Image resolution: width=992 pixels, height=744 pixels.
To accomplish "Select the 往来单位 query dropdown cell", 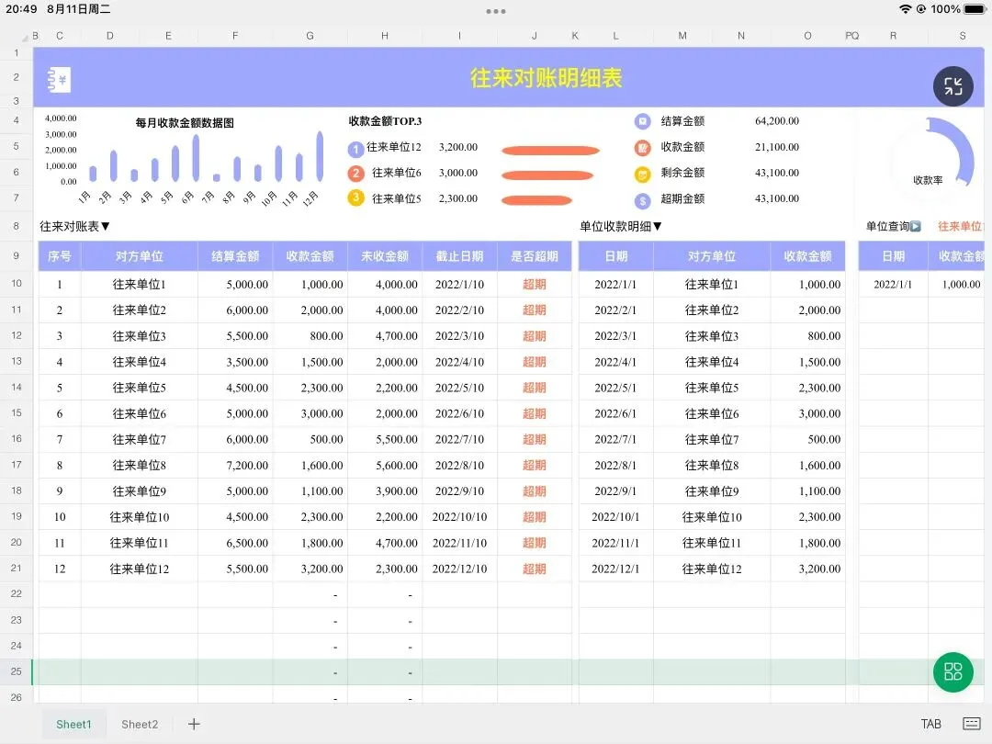I will point(960,226).
